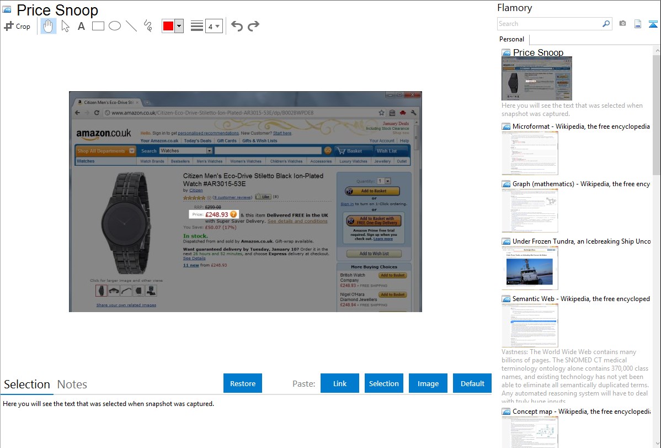The width and height of the screenshot is (661, 448).
Task: Open the Concept map snapshot thumbnail
Action: click(x=530, y=433)
